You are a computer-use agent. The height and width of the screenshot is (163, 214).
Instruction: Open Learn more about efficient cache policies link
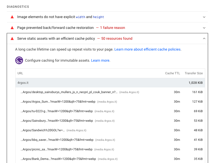click(x=147, y=49)
